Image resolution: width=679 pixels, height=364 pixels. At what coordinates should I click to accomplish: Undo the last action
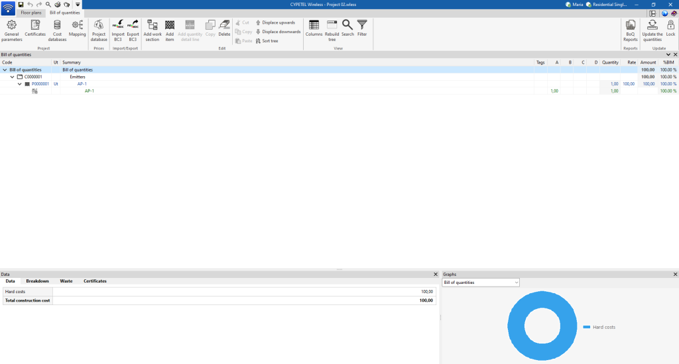[x=30, y=5]
